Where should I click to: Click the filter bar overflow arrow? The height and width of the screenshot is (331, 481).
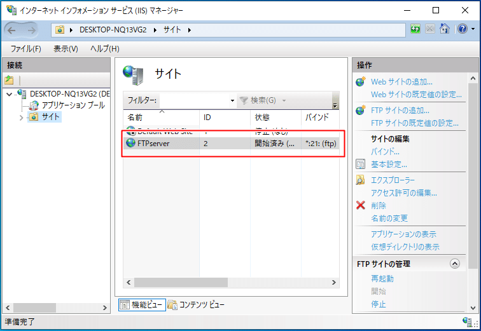click(x=335, y=105)
